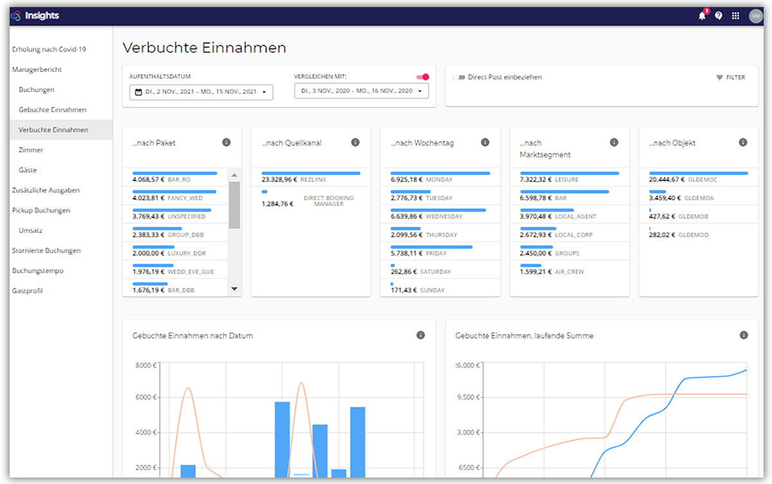The width and height of the screenshot is (772, 484).
Task: Open Gäste in the sidebar
Action: tap(28, 170)
